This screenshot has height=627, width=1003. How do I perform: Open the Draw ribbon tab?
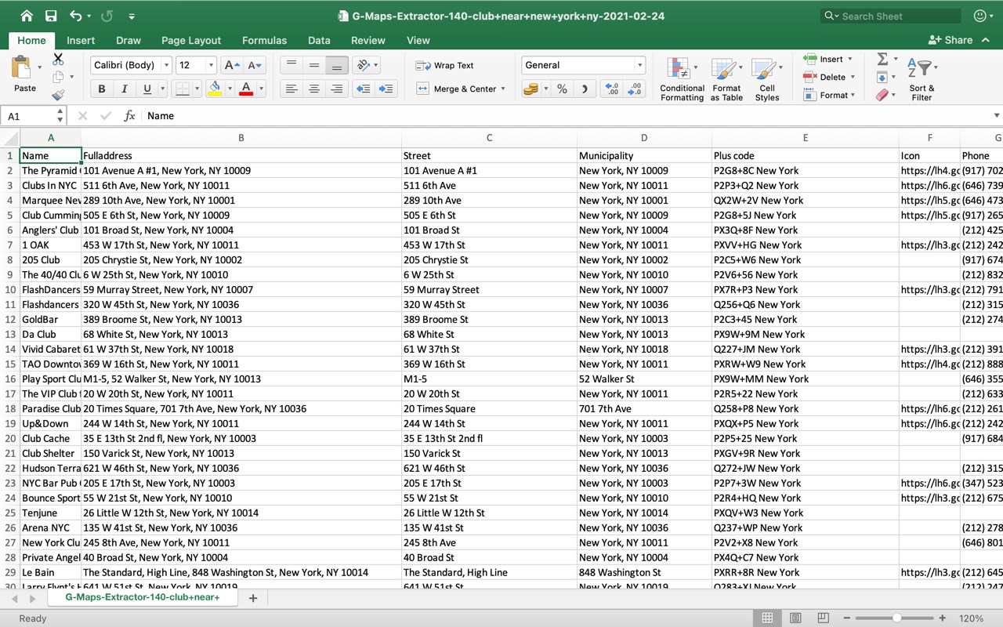point(129,40)
